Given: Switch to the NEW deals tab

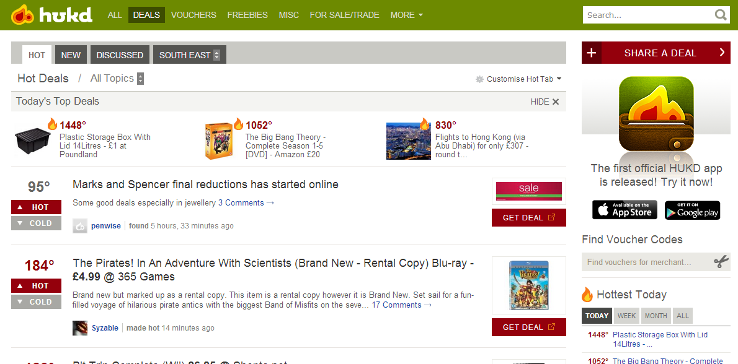Looking at the screenshot, I should pos(71,55).
